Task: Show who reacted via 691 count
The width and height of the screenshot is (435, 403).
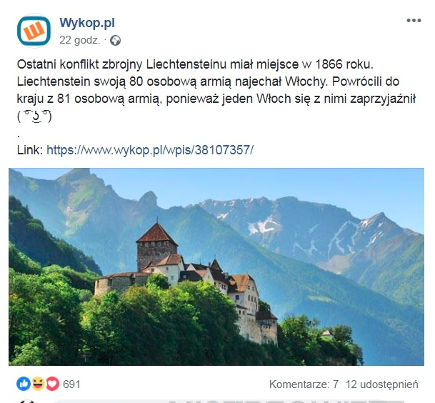Action: pyautogui.click(x=71, y=384)
